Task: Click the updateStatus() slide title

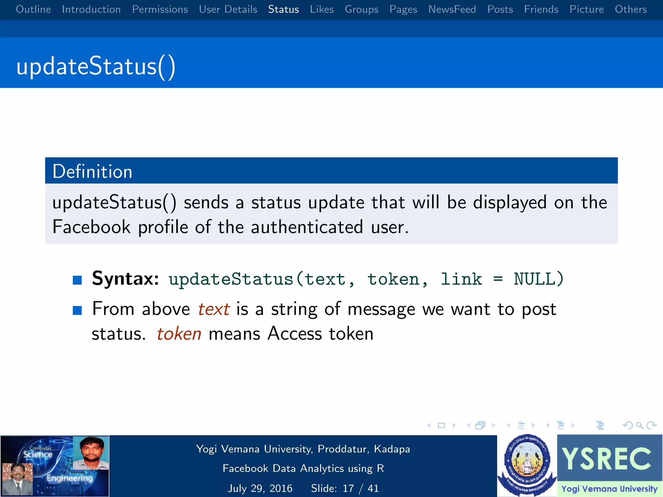Action: (x=96, y=66)
